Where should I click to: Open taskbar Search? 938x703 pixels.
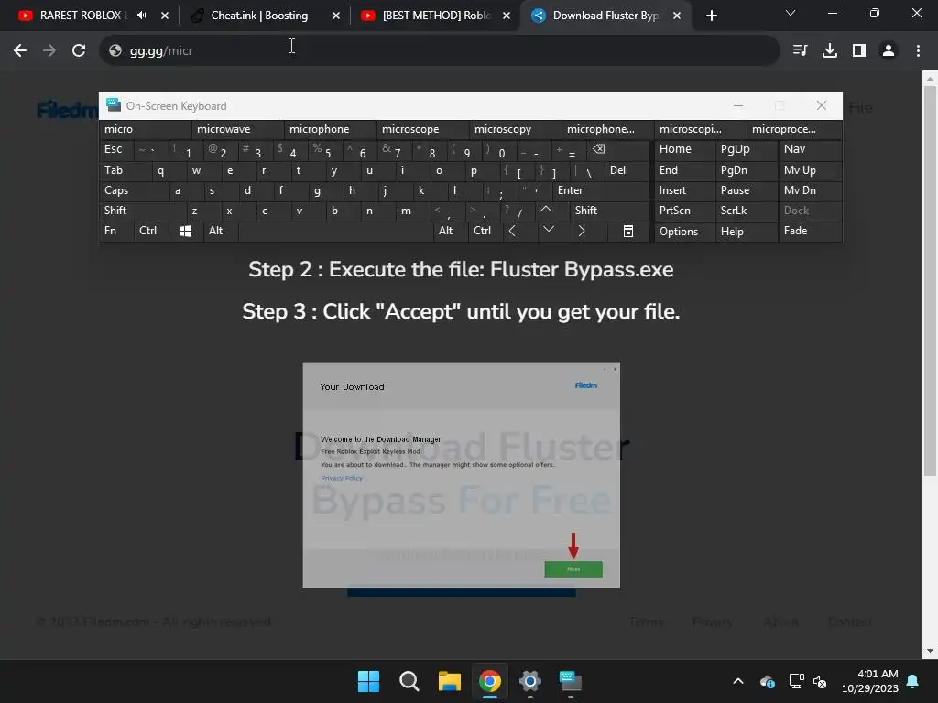(409, 681)
